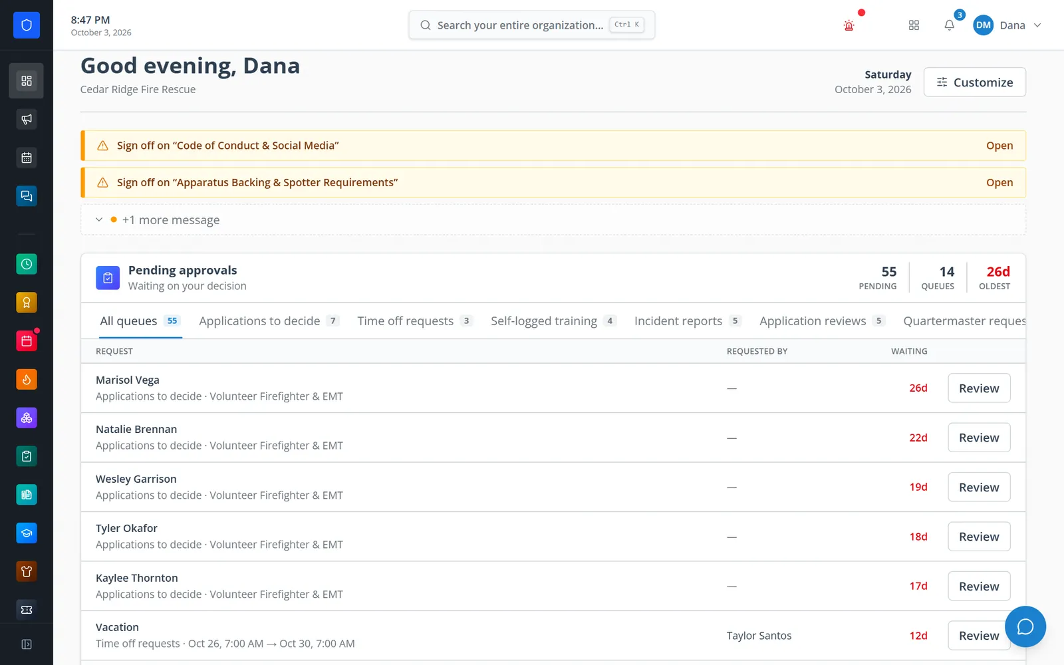Open the floating chat bubble button
Image resolution: width=1064 pixels, height=665 pixels.
(1025, 626)
